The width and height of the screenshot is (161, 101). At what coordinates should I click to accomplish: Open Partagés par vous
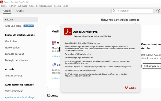[14, 54]
